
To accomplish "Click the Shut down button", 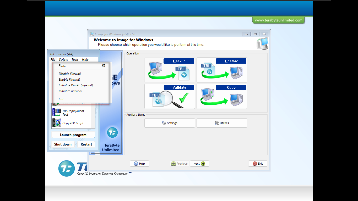I will (63, 144).
